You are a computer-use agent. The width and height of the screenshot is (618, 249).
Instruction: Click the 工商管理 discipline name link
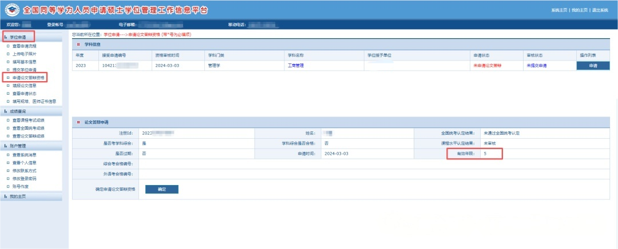[295, 66]
